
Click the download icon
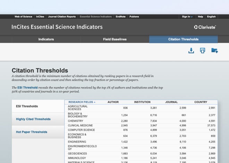tap(191, 51)
